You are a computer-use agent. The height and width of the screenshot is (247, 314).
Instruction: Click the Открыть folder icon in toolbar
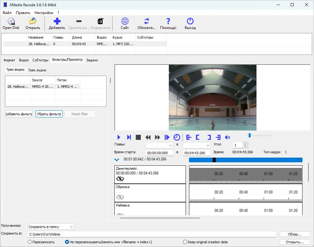(x=33, y=21)
